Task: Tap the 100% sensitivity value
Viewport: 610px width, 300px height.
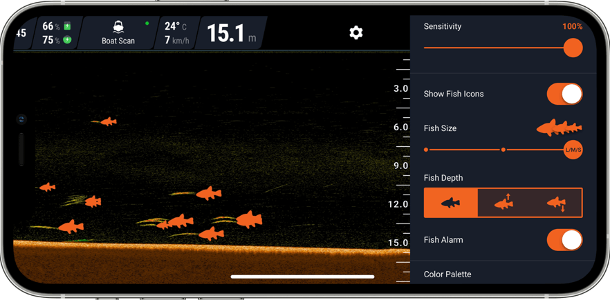Action: [x=572, y=26]
